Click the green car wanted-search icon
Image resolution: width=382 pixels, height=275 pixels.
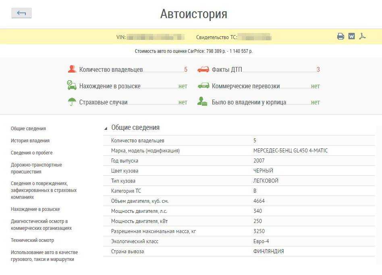click(72, 85)
